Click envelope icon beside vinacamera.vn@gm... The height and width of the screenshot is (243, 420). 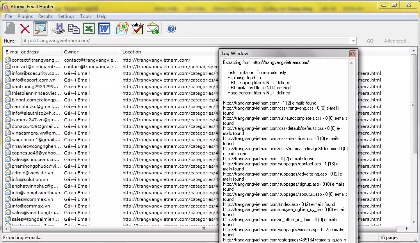point(8,133)
